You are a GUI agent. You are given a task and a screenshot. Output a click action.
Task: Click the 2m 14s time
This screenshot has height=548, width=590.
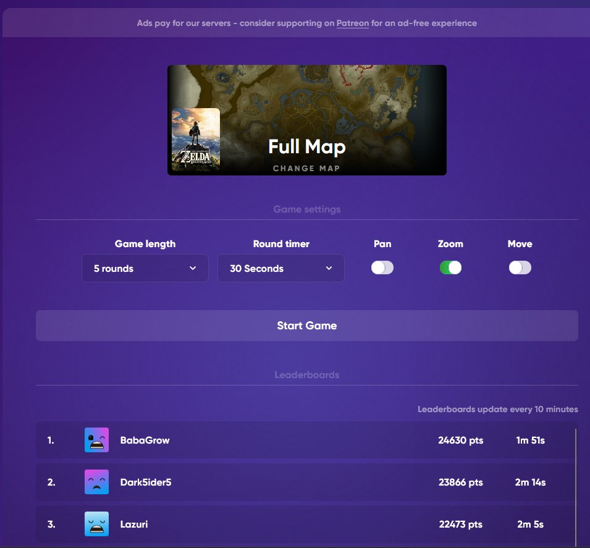530,482
